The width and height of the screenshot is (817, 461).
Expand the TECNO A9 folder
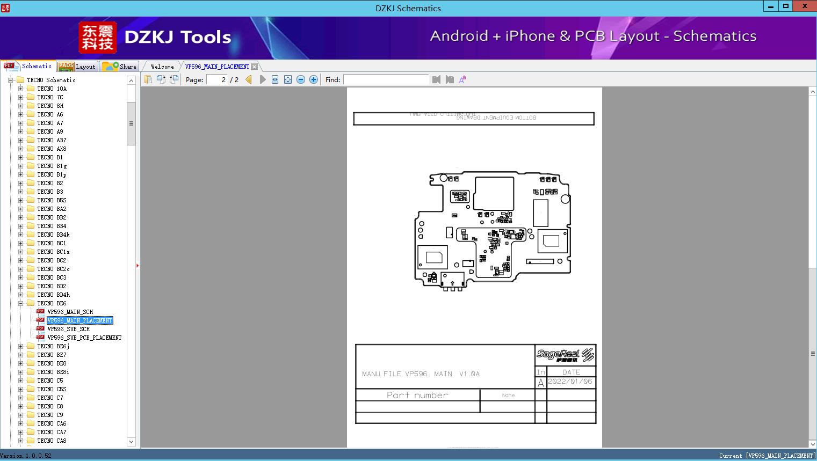tap(20, 131)
